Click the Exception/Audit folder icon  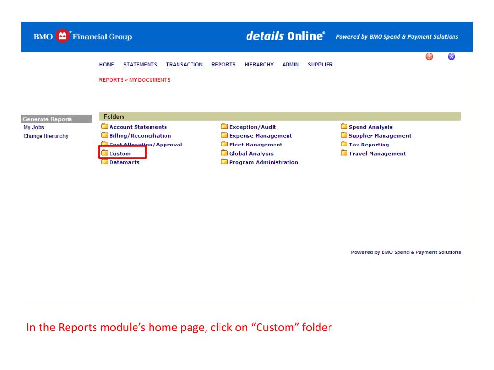point(224,127)
